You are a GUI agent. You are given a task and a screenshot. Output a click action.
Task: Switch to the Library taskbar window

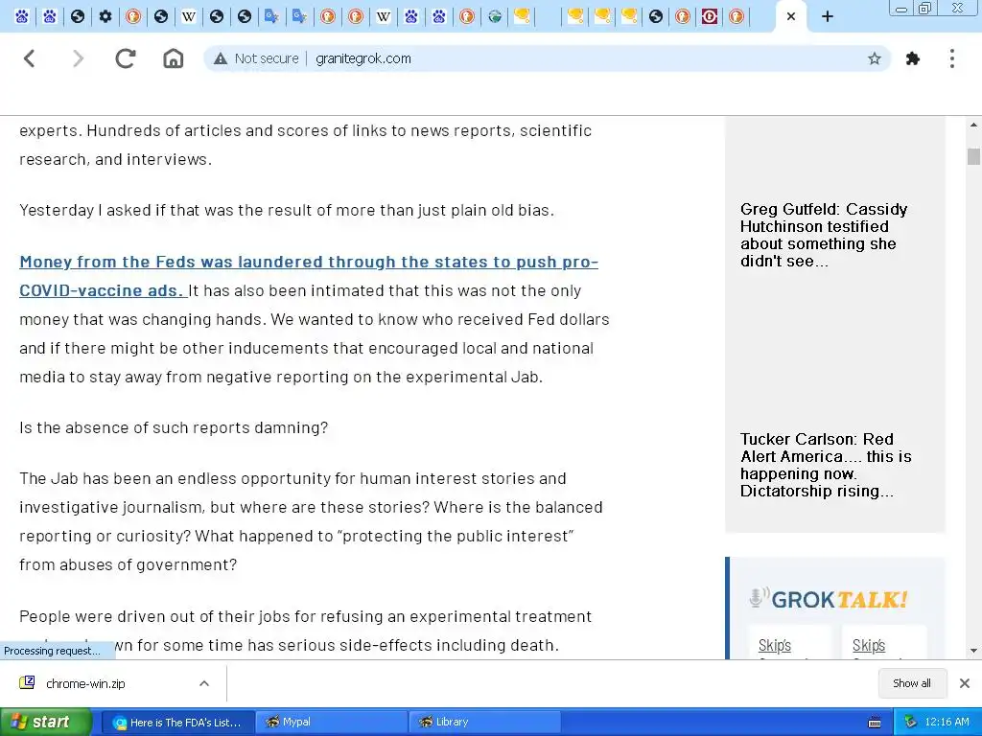pyautogui.click(x=484, y=723)
